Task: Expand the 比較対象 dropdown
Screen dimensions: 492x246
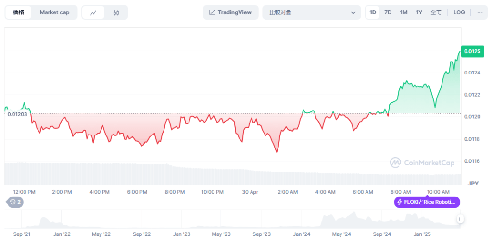Action: click(x=311, y=12)
